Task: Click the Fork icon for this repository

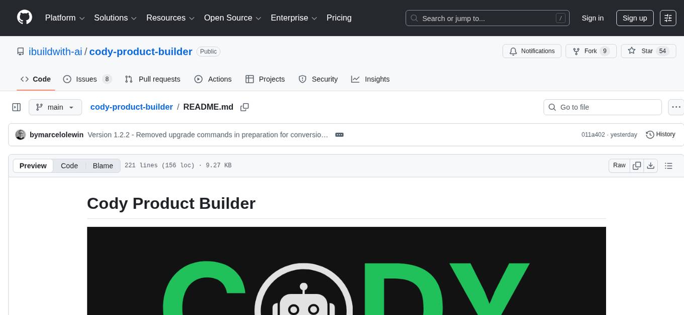Action: (x=578, y=51)
